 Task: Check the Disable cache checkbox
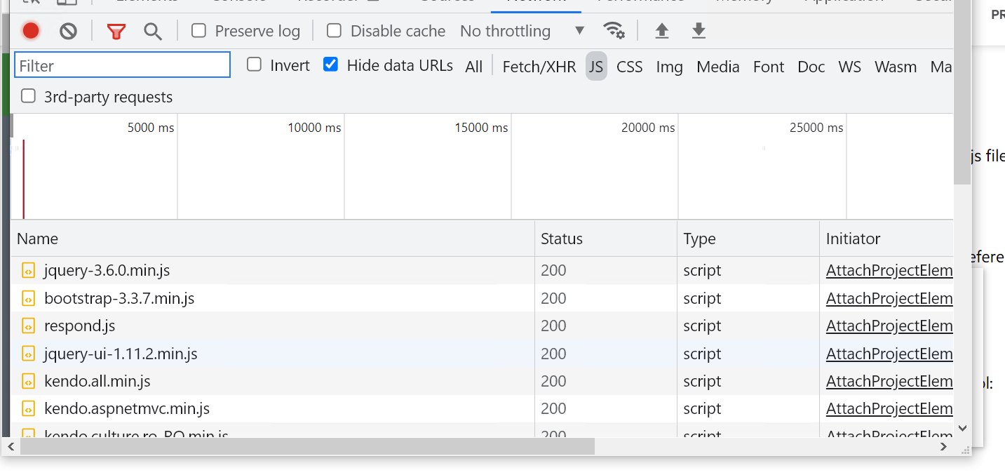335,31
